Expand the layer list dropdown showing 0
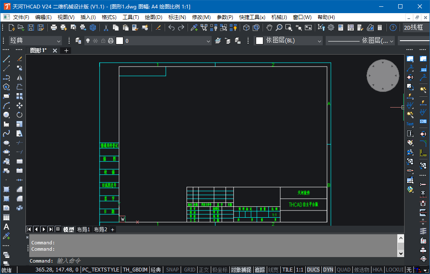Image resolution: width=430 pixels, height=274 pixels. (x=208, y=41)
